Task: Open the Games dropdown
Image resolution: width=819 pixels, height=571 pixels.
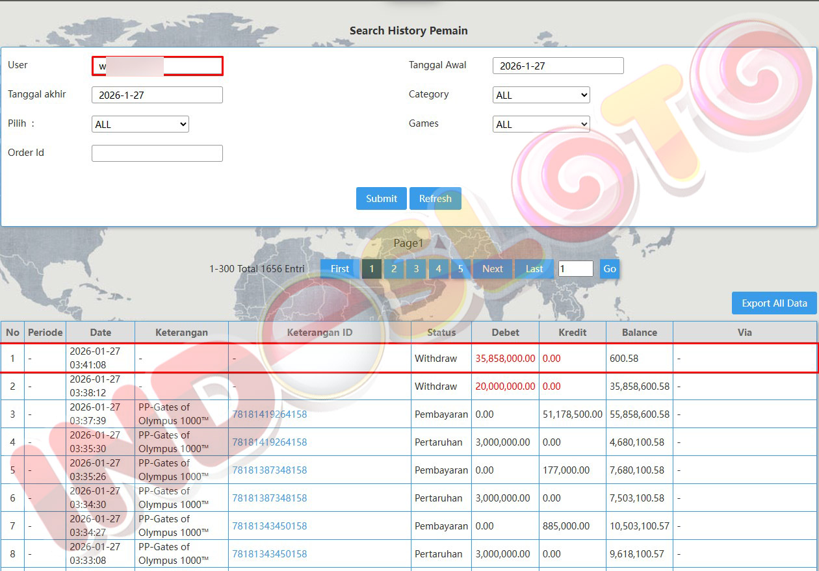Action: coord(541,124)
